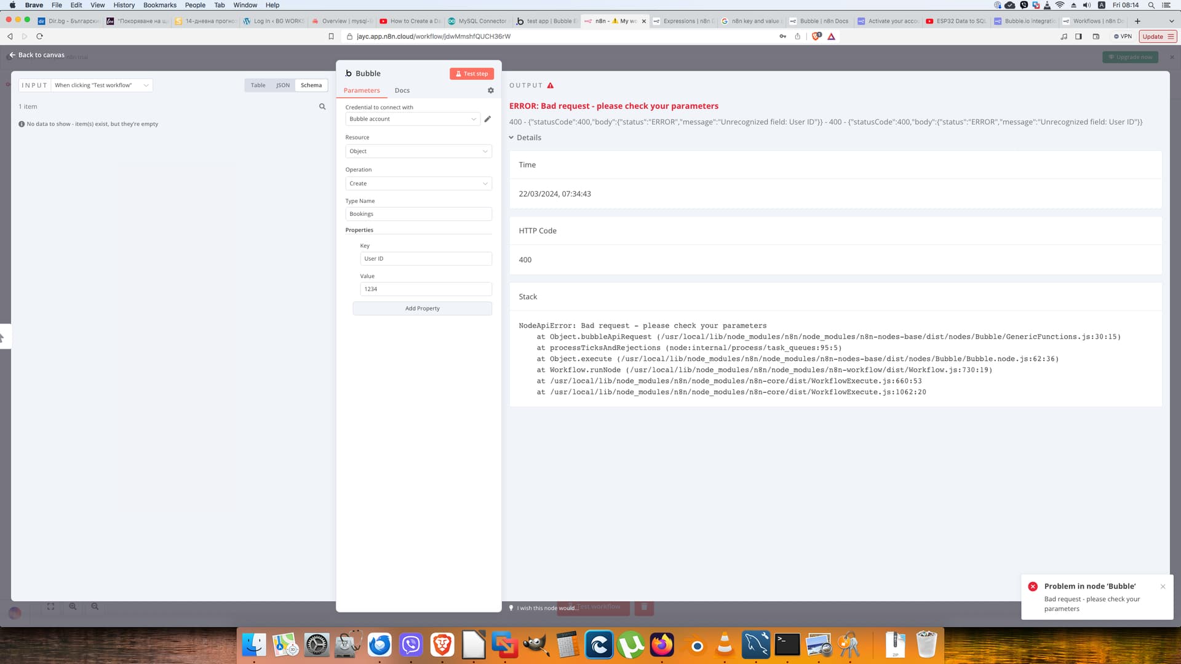Open the Operation dropdown set to Create
The width and height of the screenshot is (1181, 664).
tap(418, 184)
